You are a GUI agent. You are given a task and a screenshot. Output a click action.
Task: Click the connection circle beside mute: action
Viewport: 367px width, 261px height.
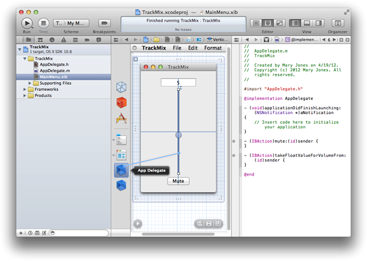233,141
